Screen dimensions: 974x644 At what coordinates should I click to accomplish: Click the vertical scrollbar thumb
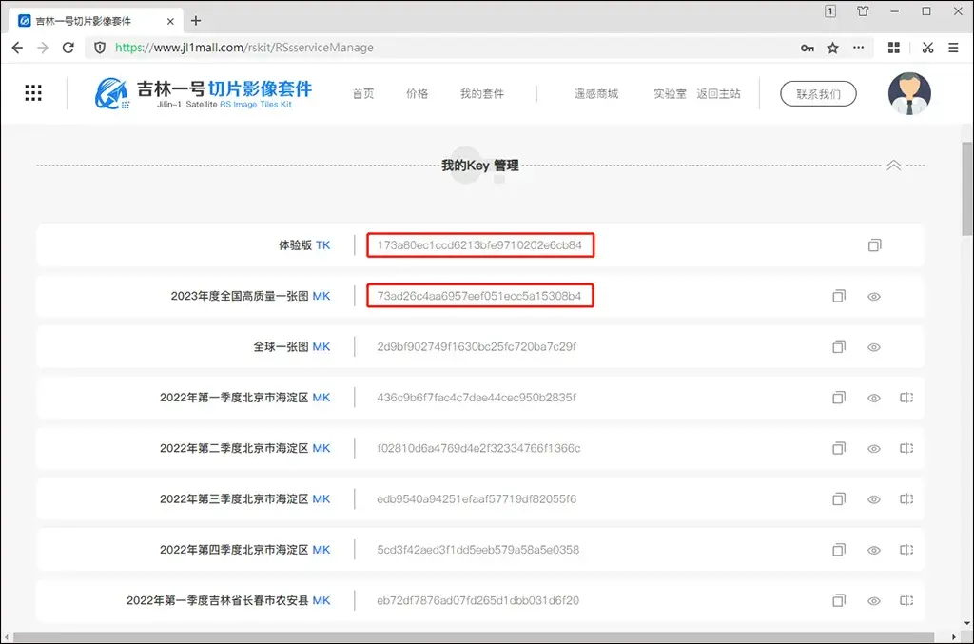(x=967, y=188)
